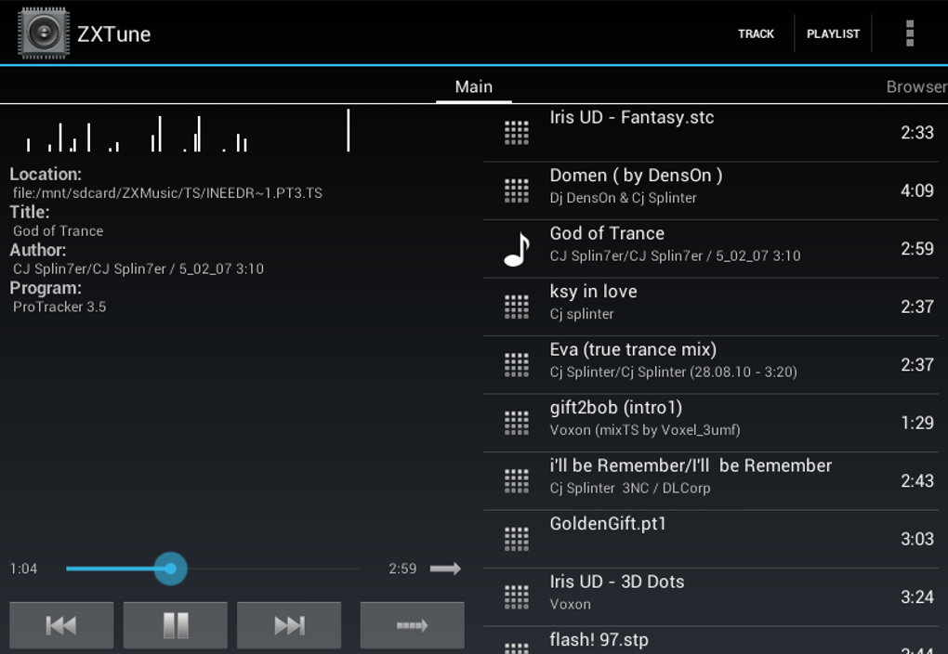
Task: Open the overflow menu with three dots
Action: click(x=908, y=33)
